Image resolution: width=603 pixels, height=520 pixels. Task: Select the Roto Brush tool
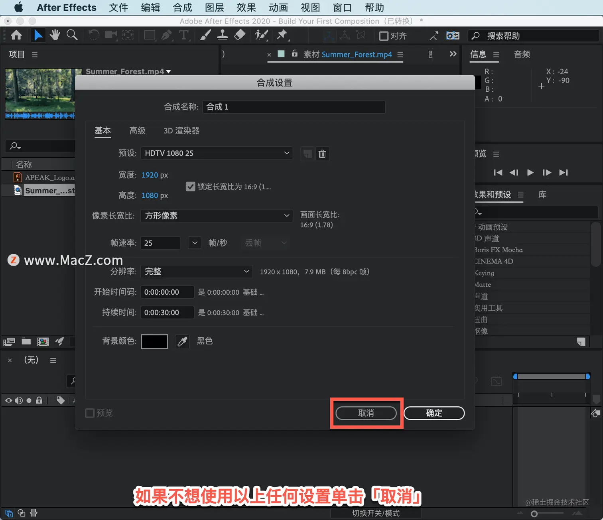tap(262, 35)
